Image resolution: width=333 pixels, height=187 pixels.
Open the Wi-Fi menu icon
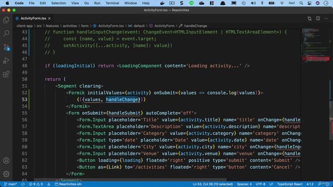tap(282, 3)
